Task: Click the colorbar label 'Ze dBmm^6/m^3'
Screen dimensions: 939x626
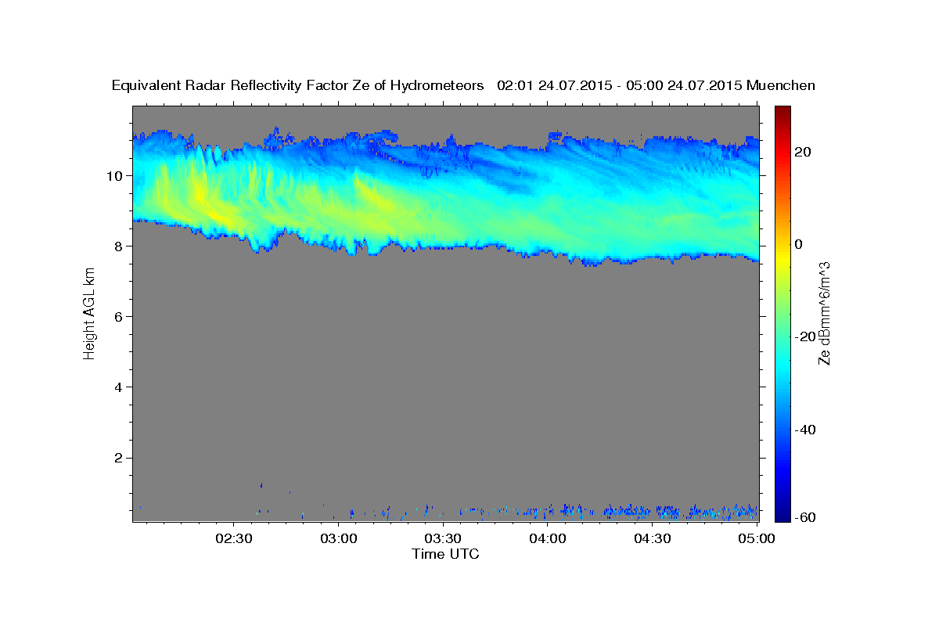Action: 823,313
